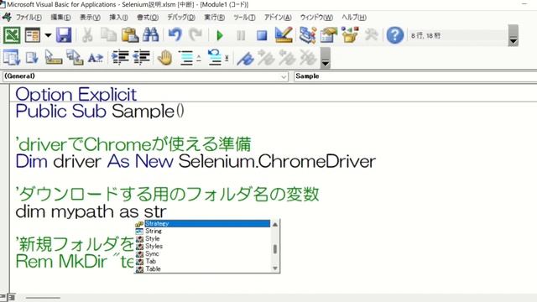Open the 表示(V) menu

coord(90,17)
